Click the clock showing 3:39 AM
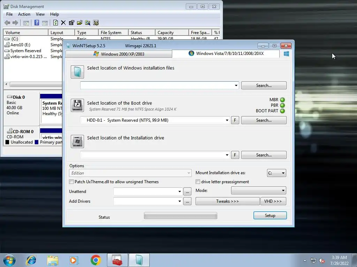 (x=339, y=258)
